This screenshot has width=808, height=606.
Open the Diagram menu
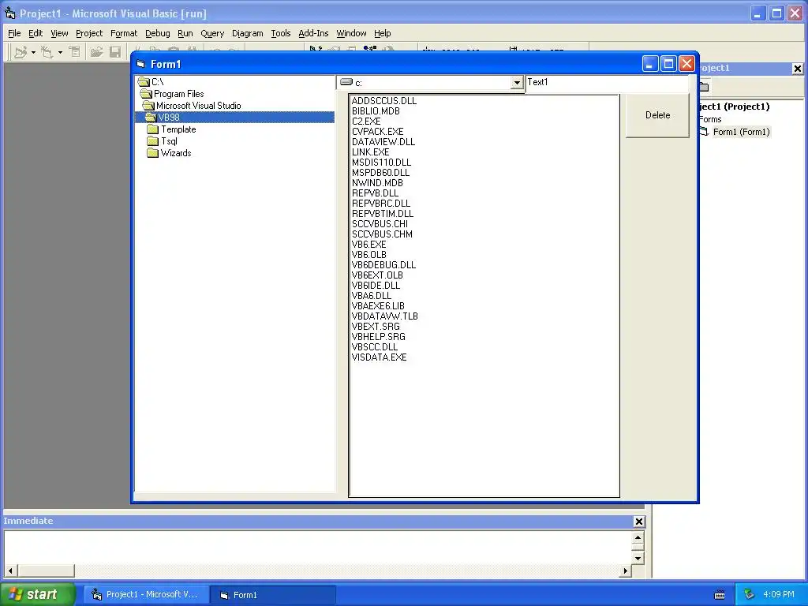point(247,33)
